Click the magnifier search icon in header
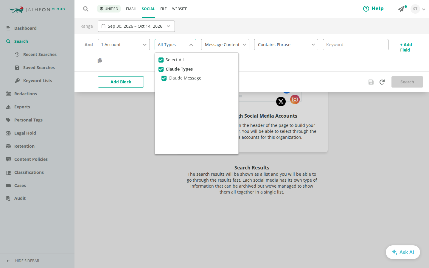The image size is (429, 268). click(86, 9)
